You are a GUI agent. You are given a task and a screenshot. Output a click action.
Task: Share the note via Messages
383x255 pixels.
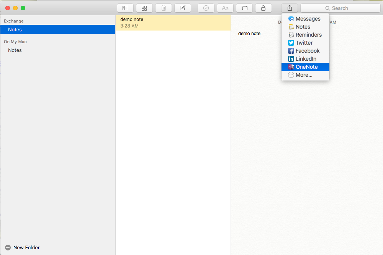point(305,19)
